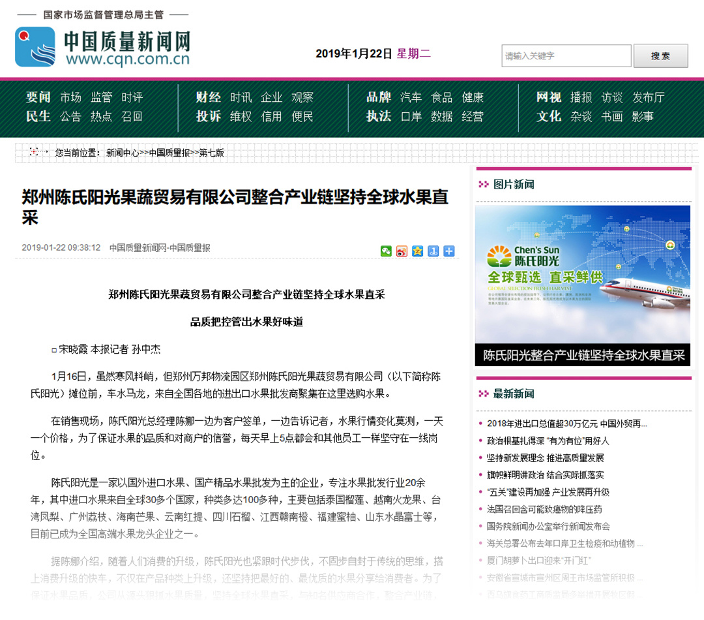Open the 时讯 navigation item
Screen dimensions: 704x620
pyautogui.click(x=241, y=97)
